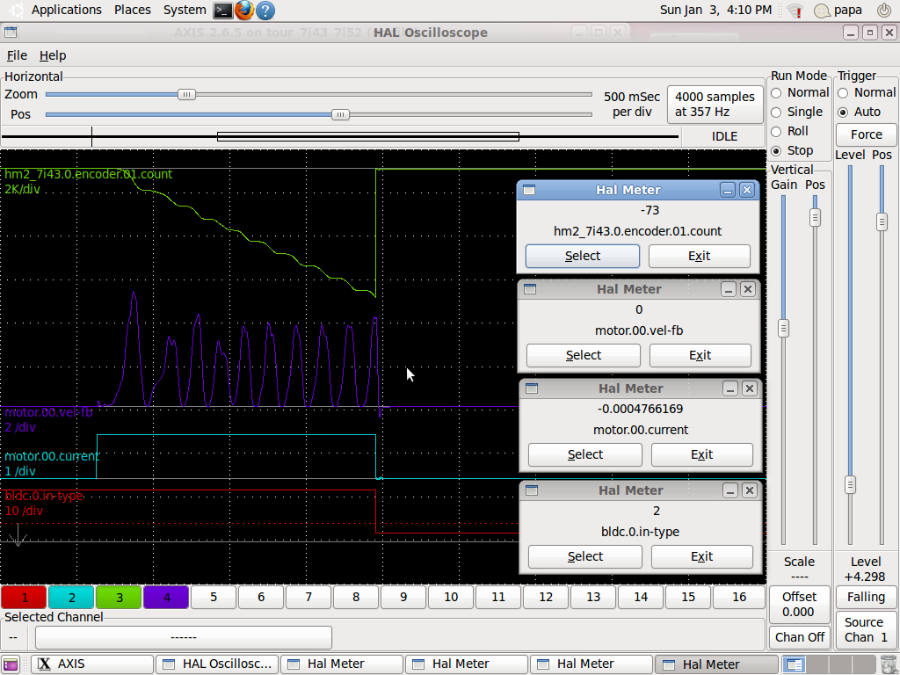Screen dimensions: 900x675
Task: Click the show desktop icon in taskbar
Action: click(x=11, y=664)
